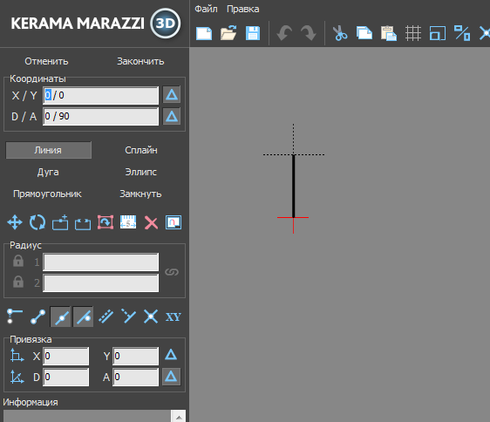This screenshot has width=490, height=422.
Task: Click the Информация scrollbar up arrow
Action: 179,417
